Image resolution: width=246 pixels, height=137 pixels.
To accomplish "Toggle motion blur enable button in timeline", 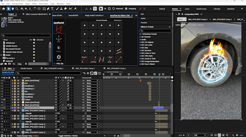I will pos(96,73).
